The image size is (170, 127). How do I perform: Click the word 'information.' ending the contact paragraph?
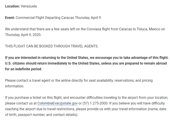click(15, 86)
